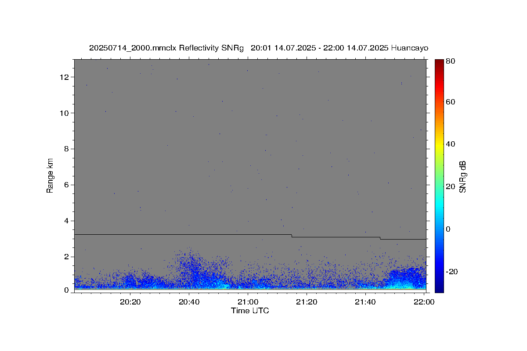Click the black step line near 21:15
This screenshot has height=351, width=527.
(292, 236)
